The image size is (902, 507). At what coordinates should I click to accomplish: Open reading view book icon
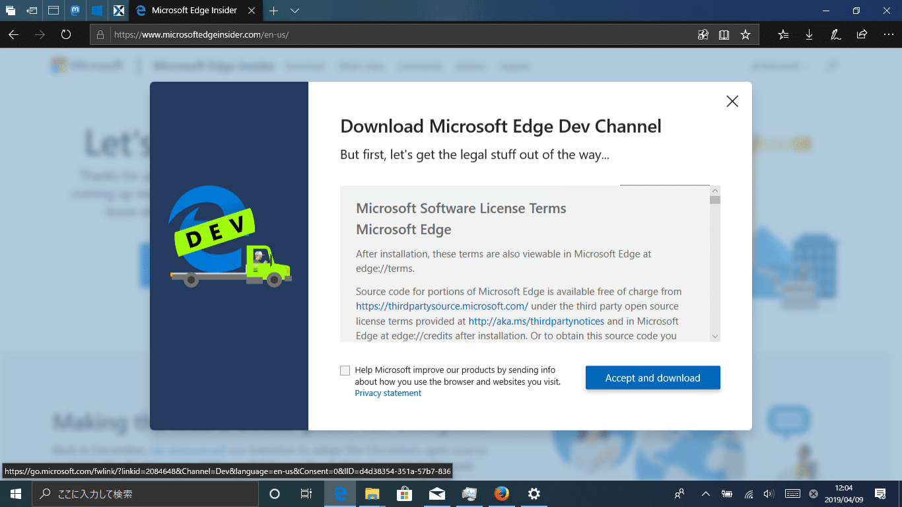pyautogui.click(x=724, y=35)
